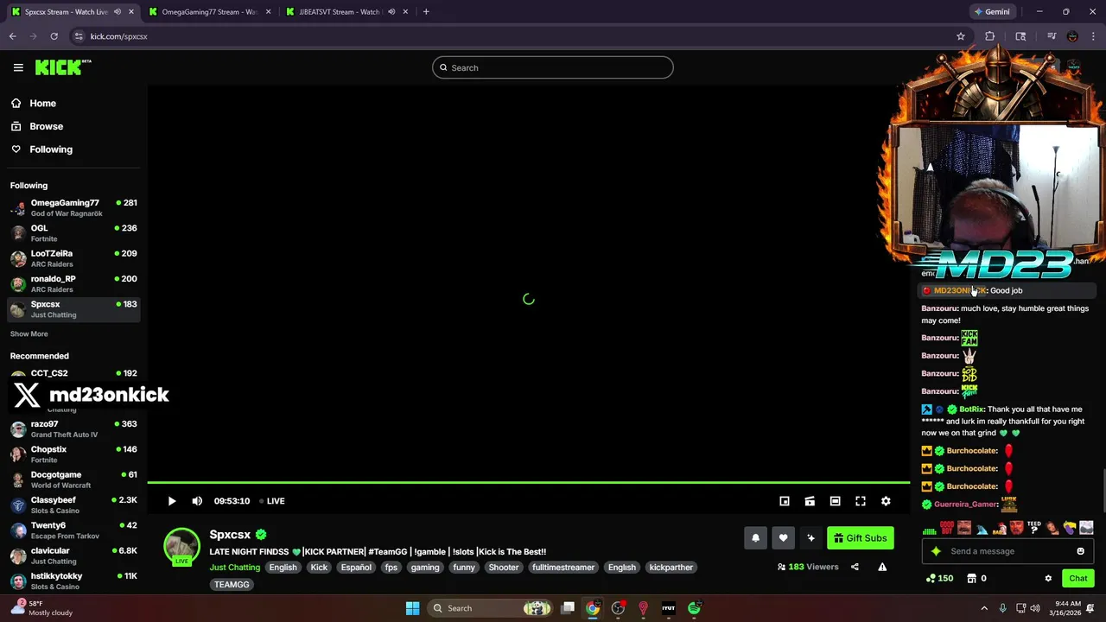The height and width of the screenshot is (622, 1106).
Task: Open Twenty6 recommended channel
Action: [73, 530]
